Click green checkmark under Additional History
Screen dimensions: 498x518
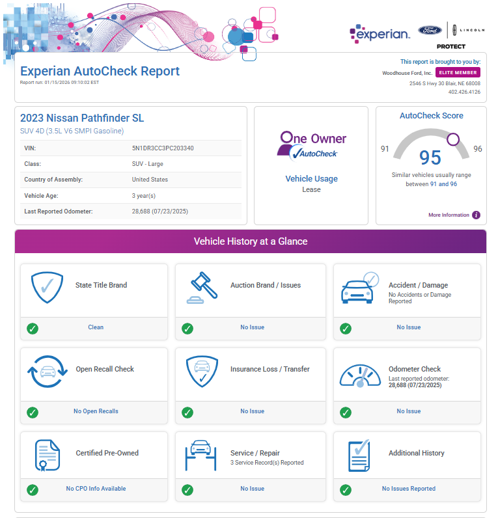coord(346,489)
